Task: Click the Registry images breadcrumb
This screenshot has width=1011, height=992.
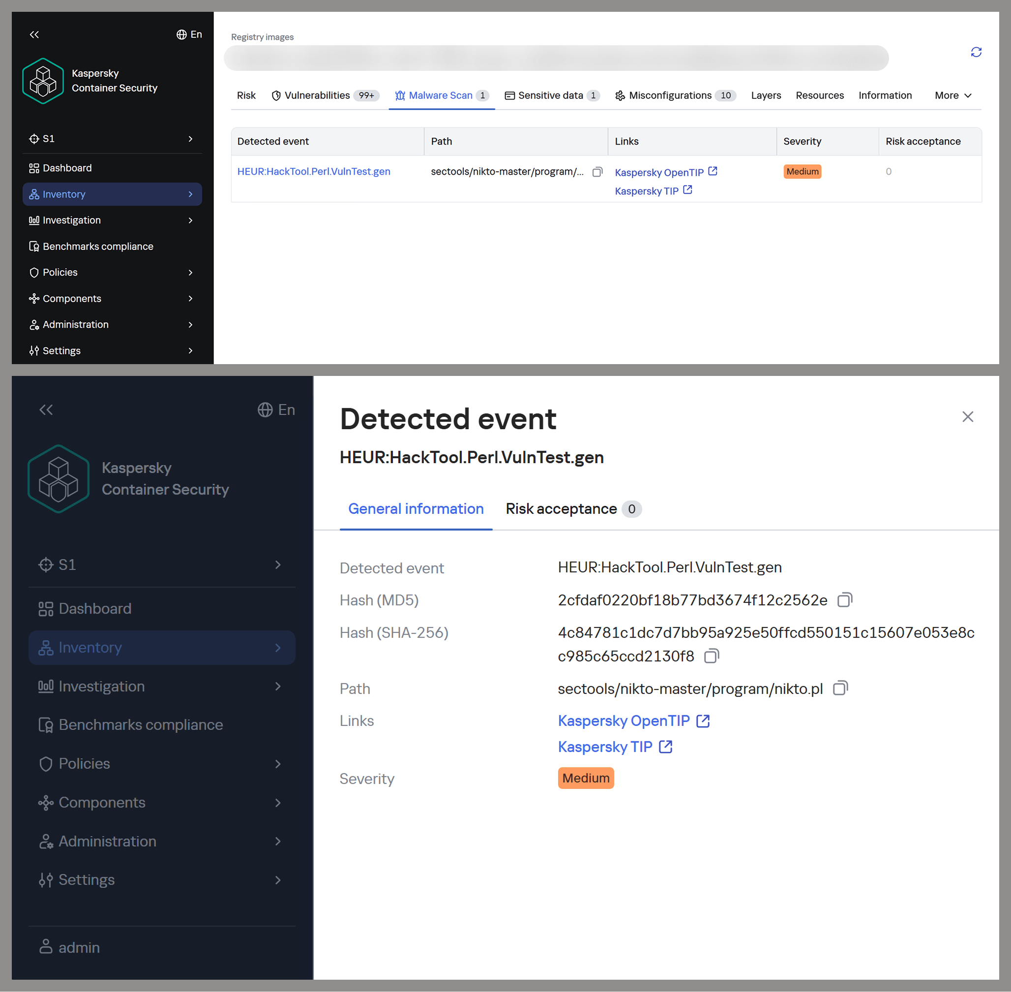Action: (263, 37)
